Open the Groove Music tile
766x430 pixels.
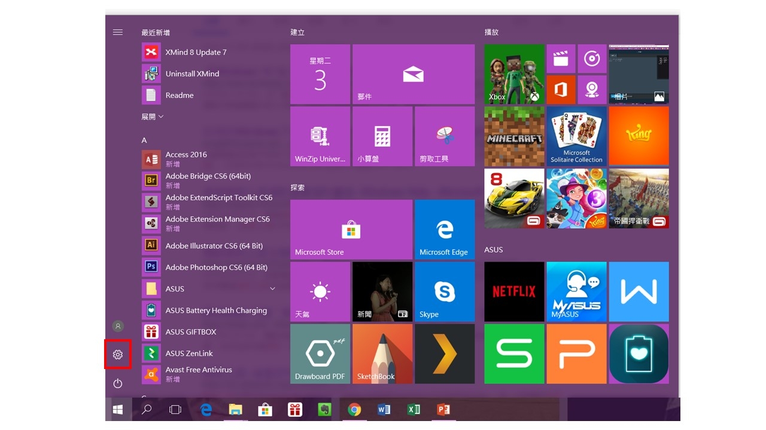click(592, 59)
